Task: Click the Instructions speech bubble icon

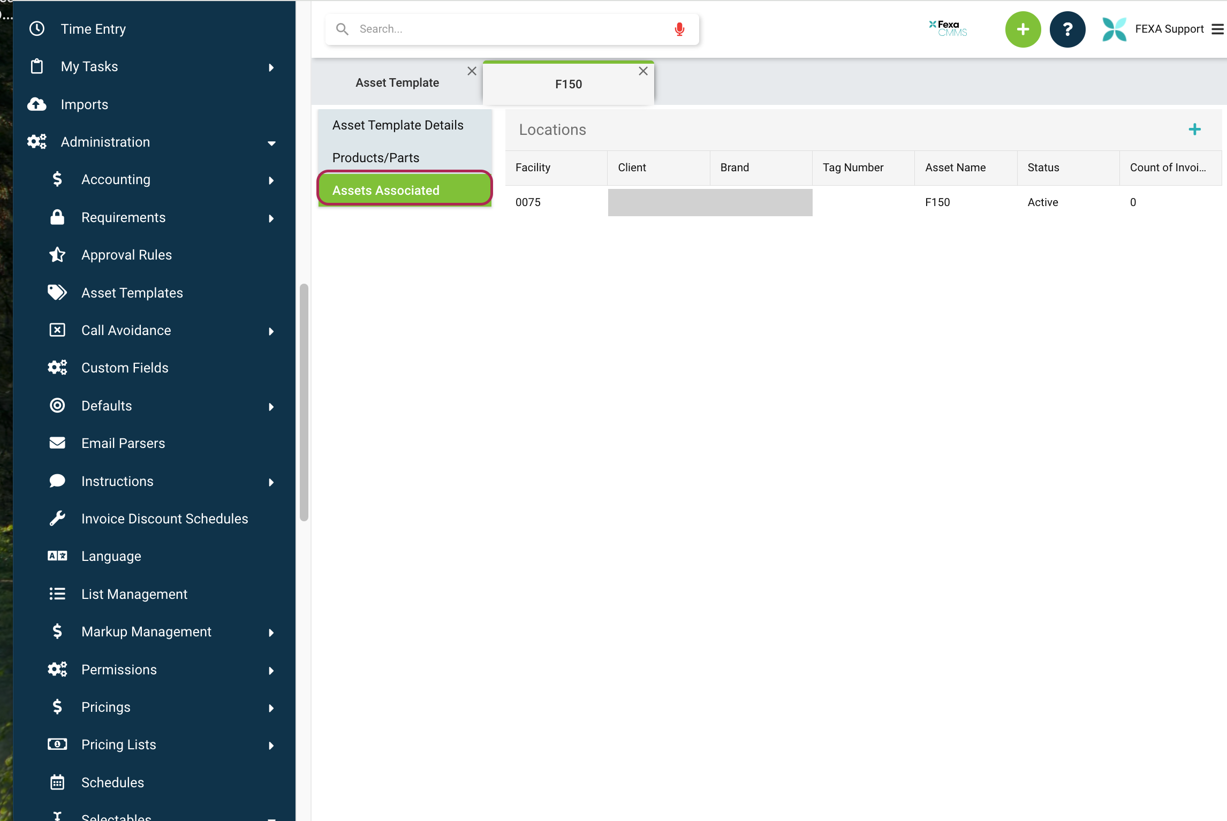Action: [57, 481]
